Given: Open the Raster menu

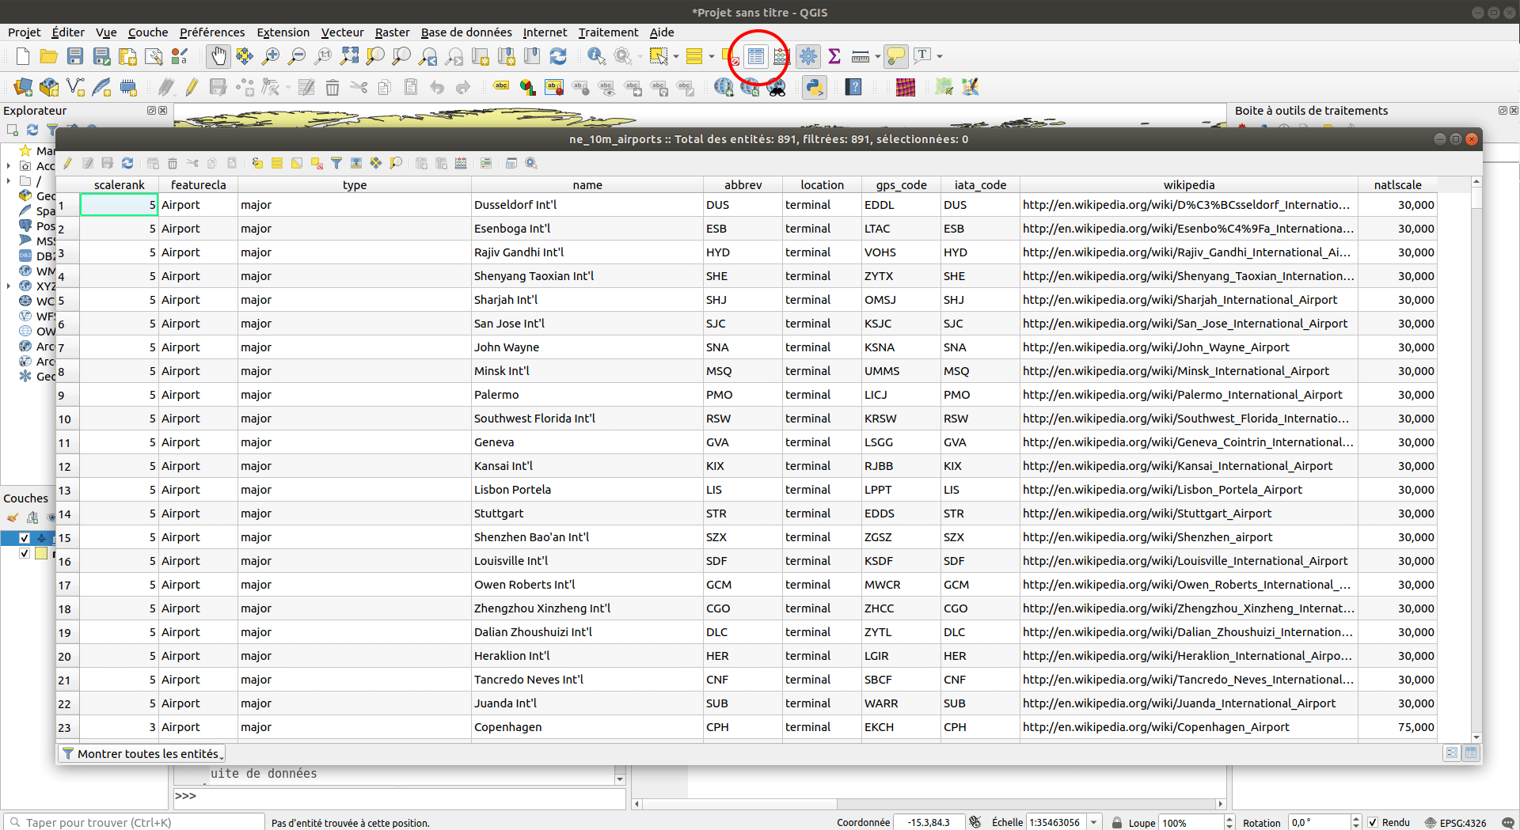Looking at the screenshot, I should (x=392, y=32).
